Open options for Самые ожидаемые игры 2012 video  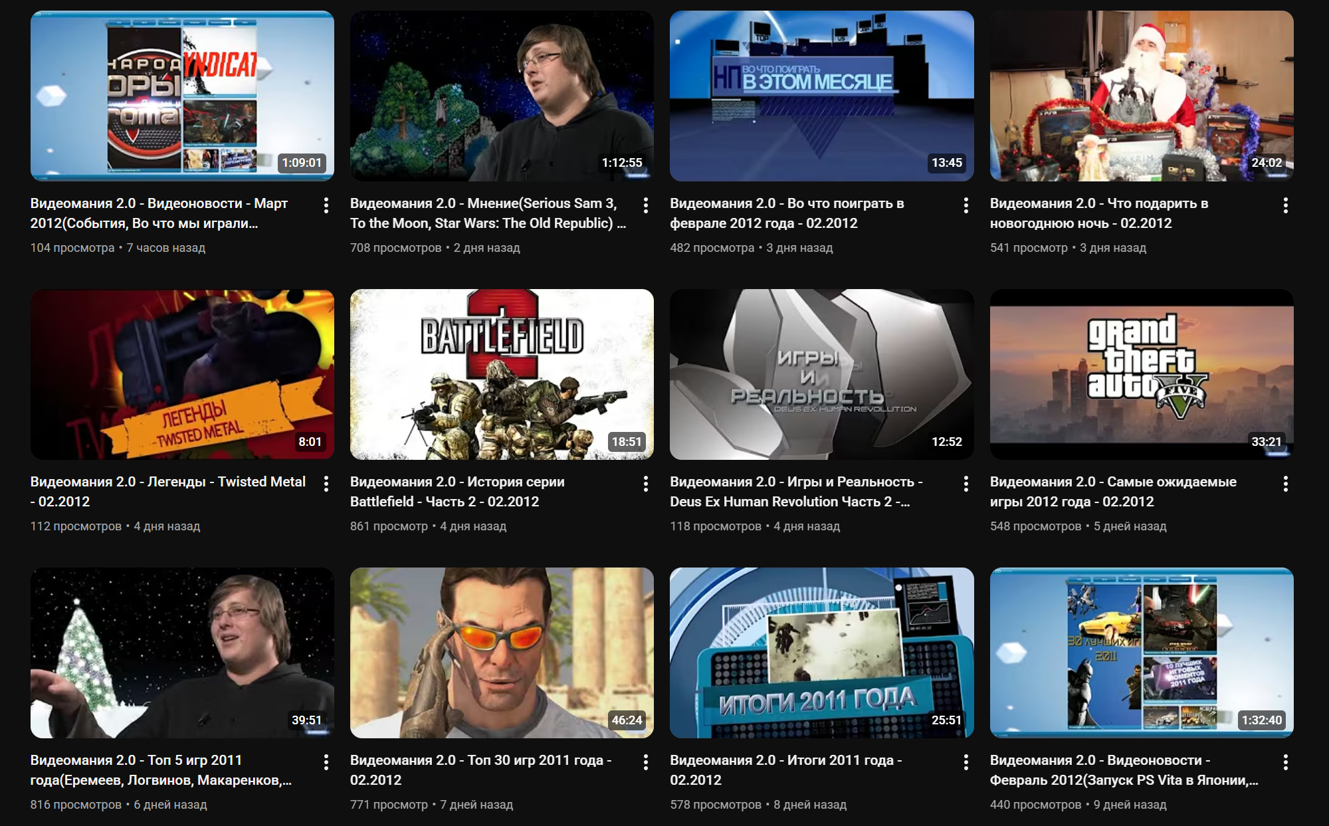(1285, 484)
